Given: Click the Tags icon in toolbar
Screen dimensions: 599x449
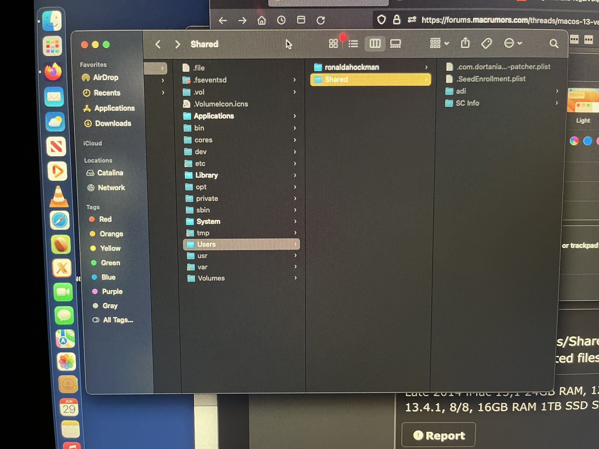Looking at the screenshot, I should tap(486, 43).
